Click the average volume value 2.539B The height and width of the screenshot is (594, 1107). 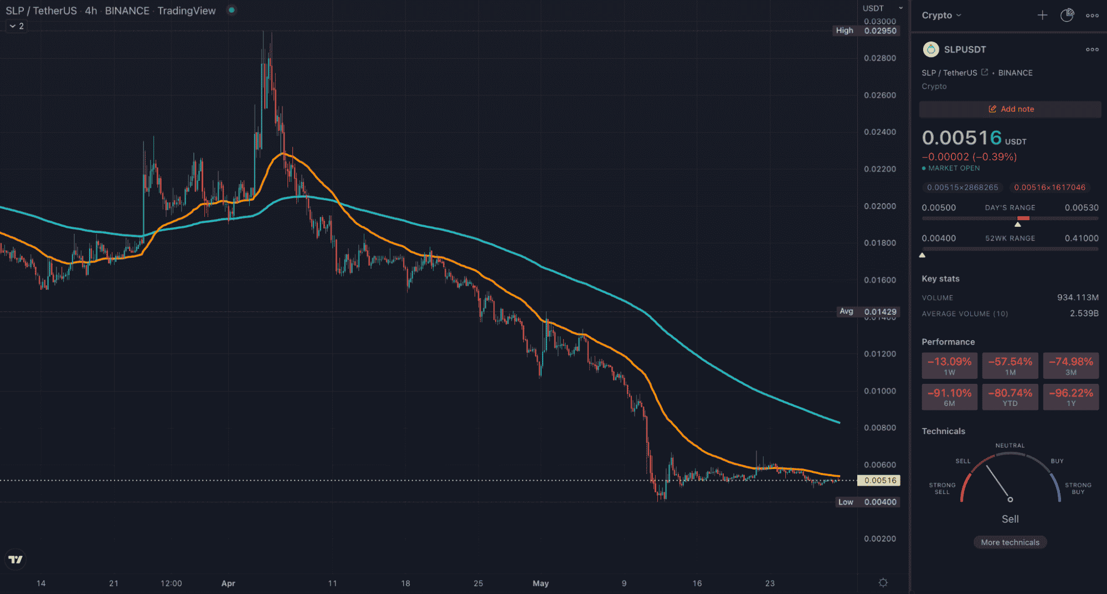click(1084, 313)
